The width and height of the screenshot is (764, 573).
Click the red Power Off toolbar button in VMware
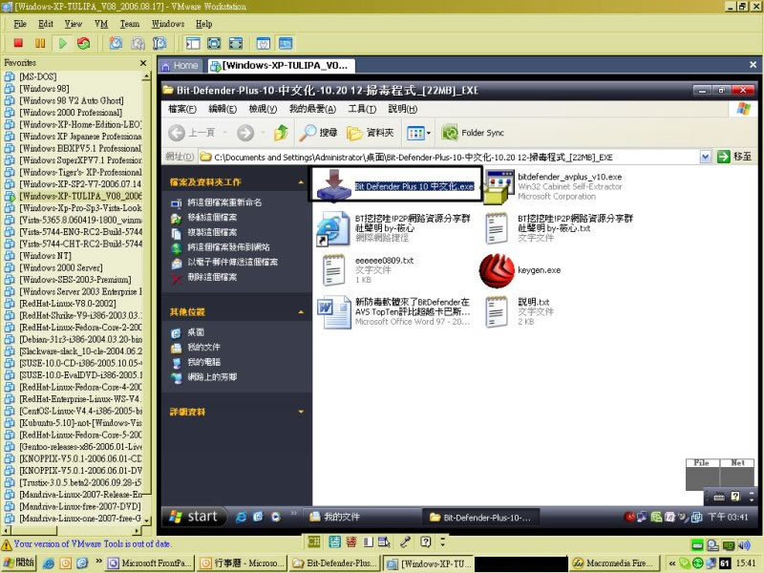(18, 43)
